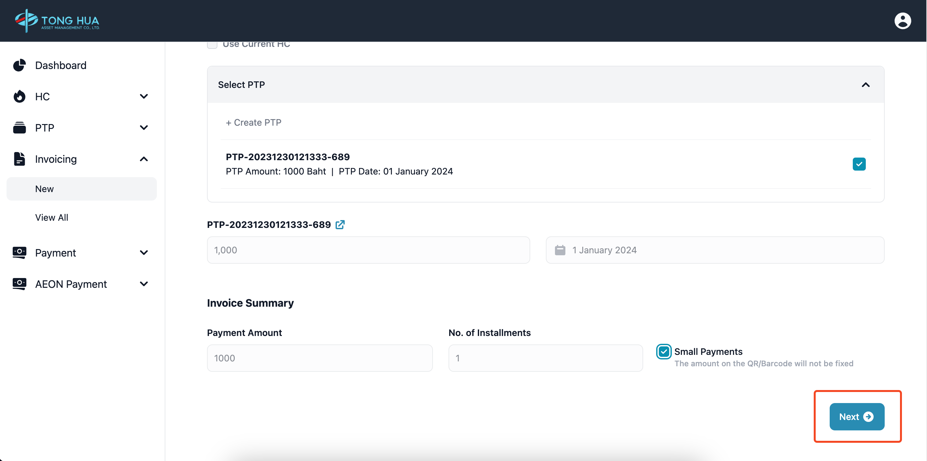Open PTP external link icon
927x461 pixels.
point(340,225)
